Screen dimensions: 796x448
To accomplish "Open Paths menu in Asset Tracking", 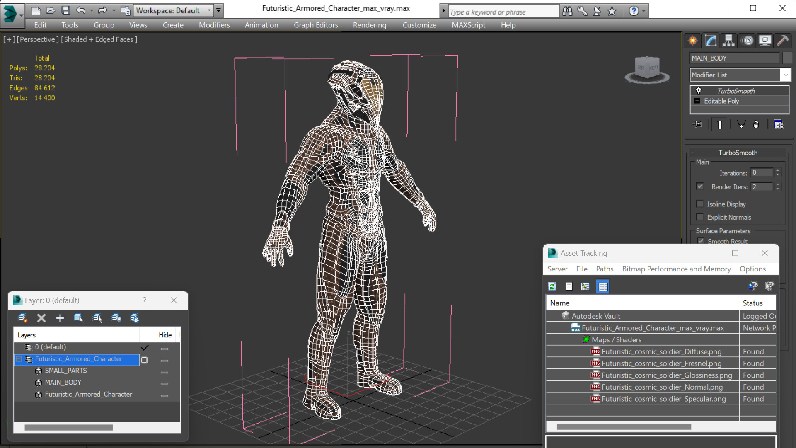I will [605, 269].
